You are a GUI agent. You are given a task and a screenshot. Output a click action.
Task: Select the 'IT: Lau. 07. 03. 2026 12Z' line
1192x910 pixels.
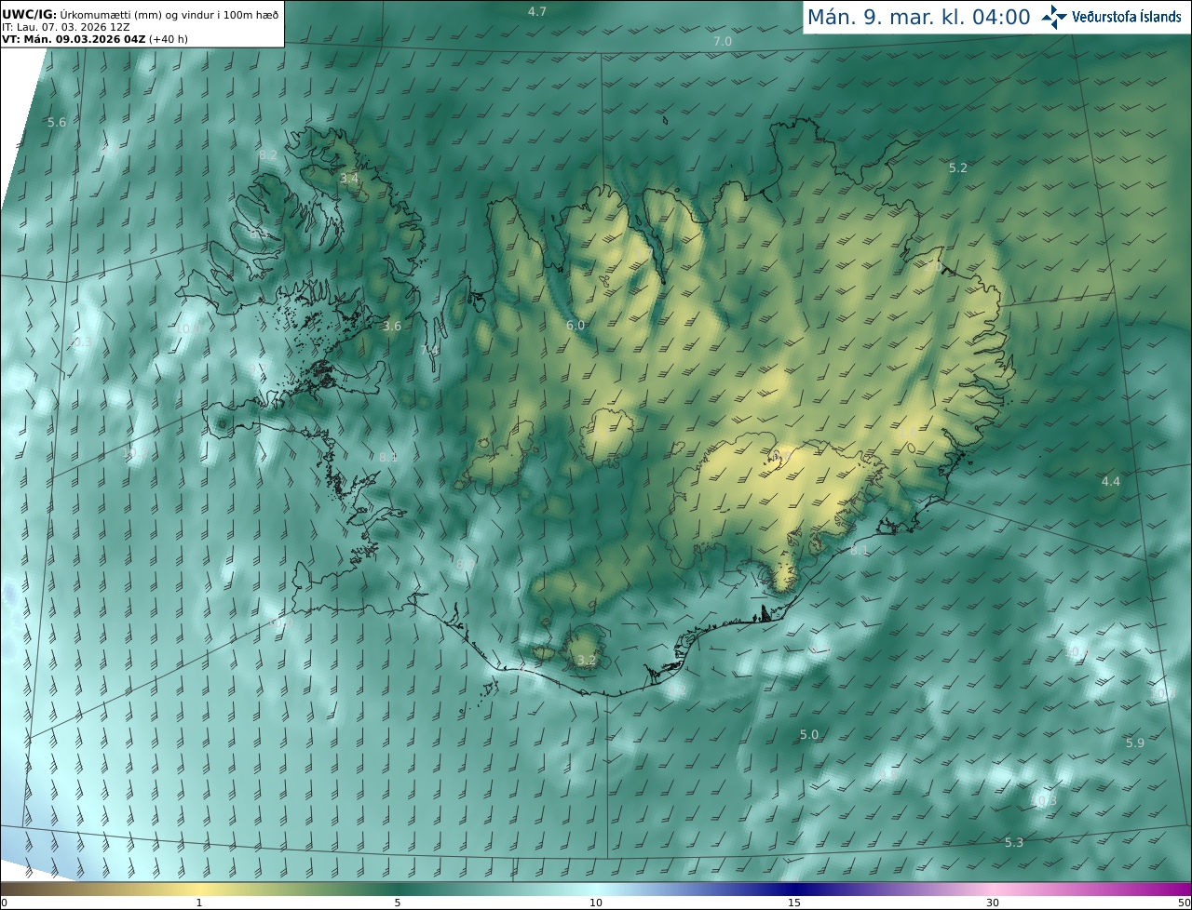66,27
